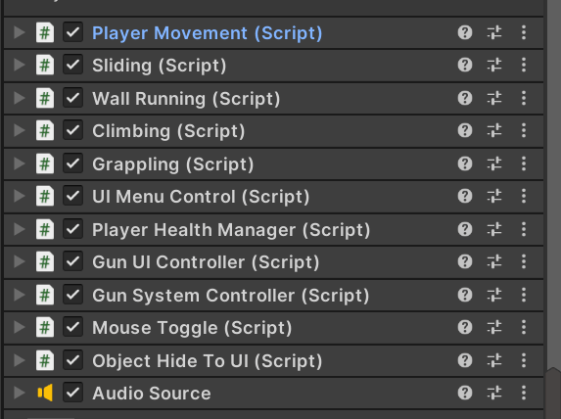561x419 pixels.
Task: Expand the Grappling script foldout
Action: [19, 163]
